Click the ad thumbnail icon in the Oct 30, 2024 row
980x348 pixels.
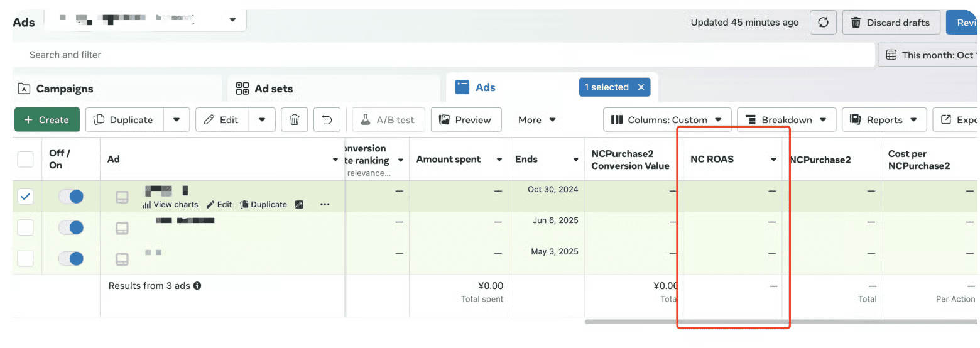(x=122, y=197)
